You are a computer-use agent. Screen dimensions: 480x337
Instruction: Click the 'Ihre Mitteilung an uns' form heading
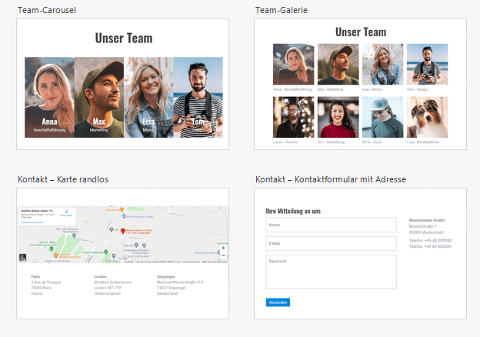coord(293,211)
